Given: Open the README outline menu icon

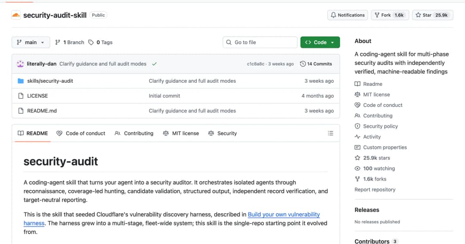Looking at the screenshot, I should (x=330, y=133).
